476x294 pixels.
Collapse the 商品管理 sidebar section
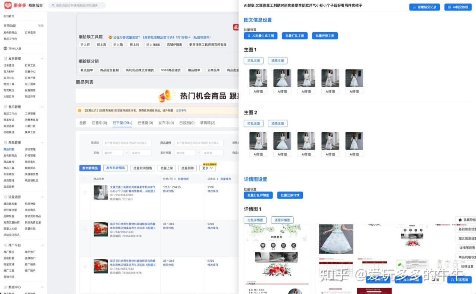[42, 143]
